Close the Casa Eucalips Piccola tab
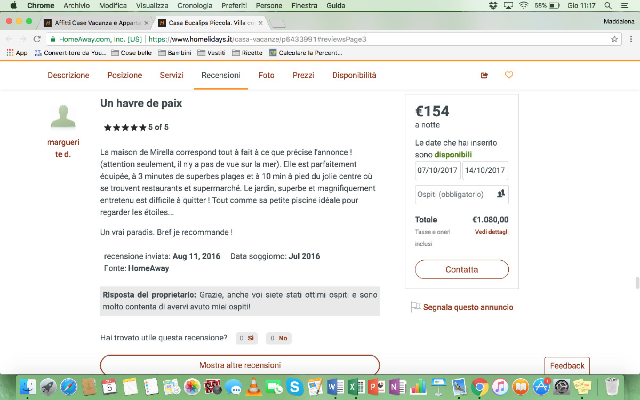 tap(260, 23)
